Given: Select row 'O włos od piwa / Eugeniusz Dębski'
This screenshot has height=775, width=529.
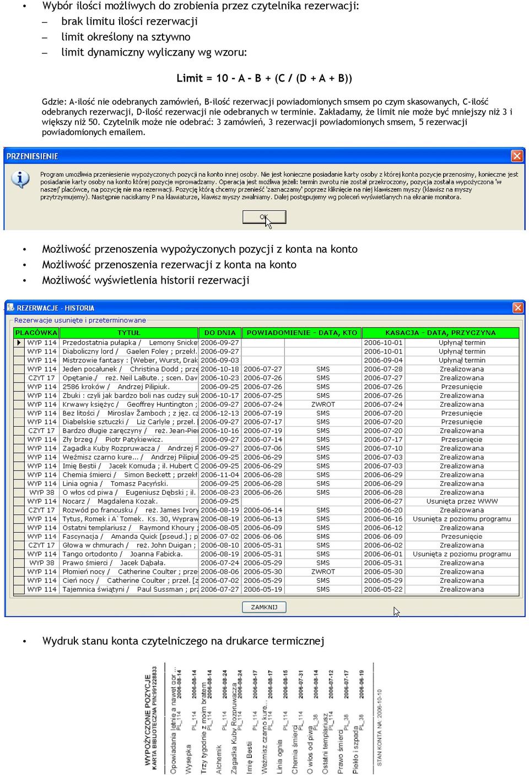Looking at the screenshot, I should point(266,492).
